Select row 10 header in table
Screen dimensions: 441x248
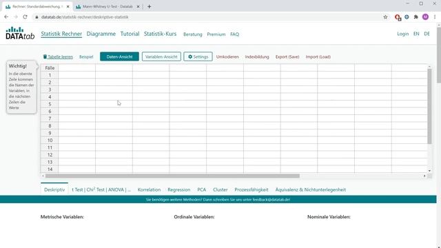50,141
